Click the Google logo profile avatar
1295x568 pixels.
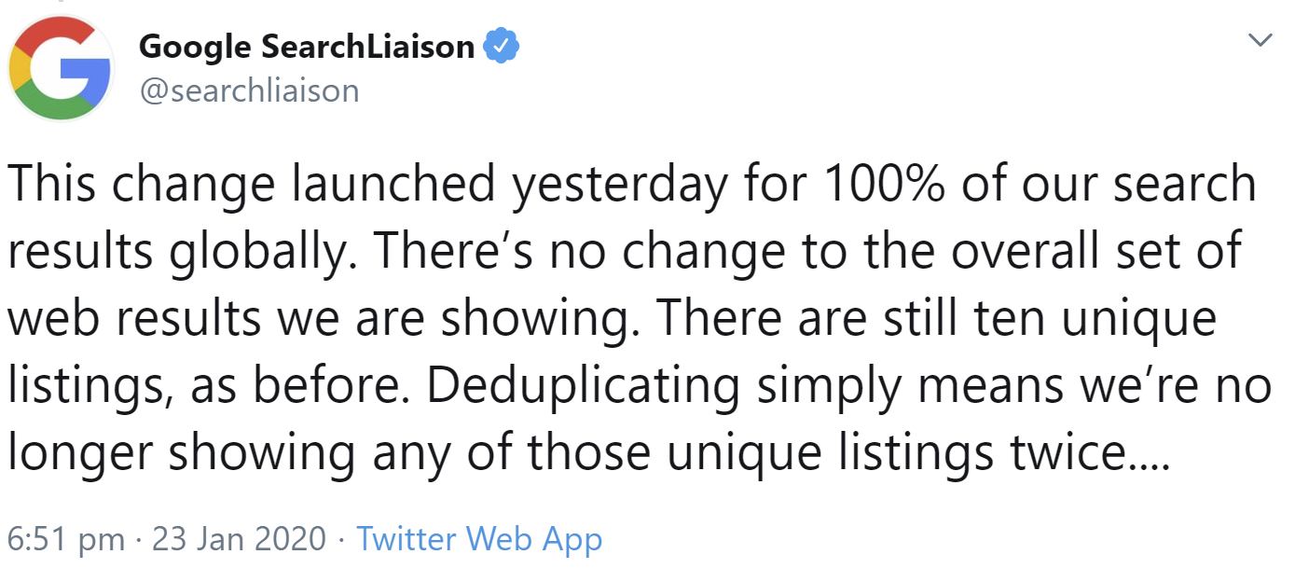click(60, 67)
